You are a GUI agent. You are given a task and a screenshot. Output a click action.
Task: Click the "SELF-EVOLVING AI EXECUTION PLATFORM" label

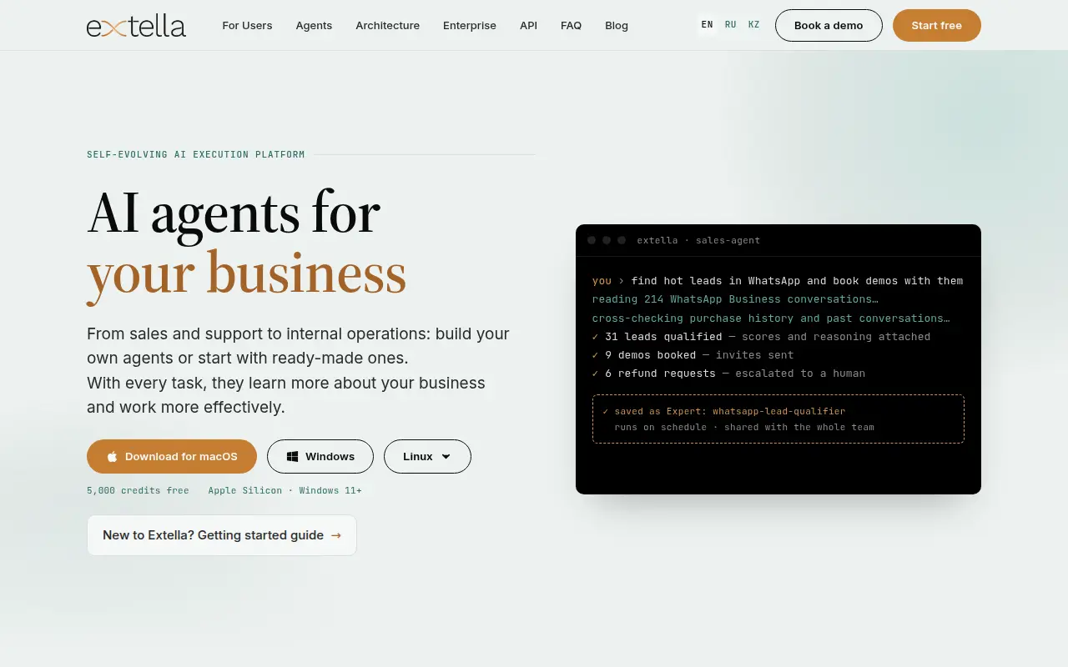click(x=196, y=154)
